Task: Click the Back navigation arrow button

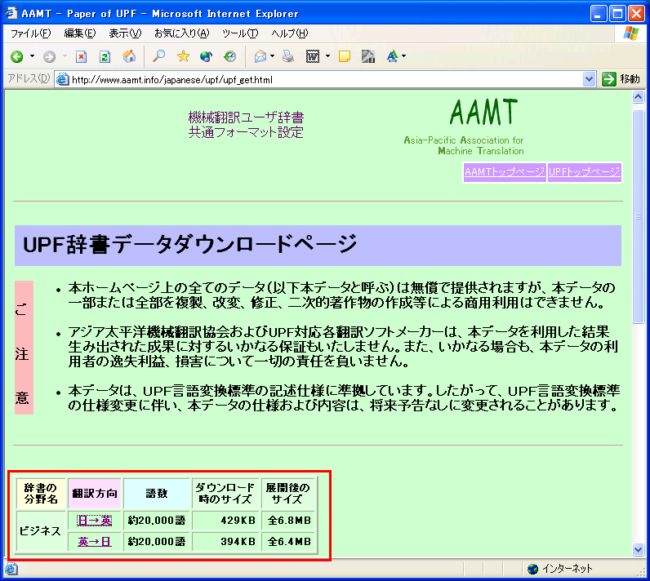Action: [17, 56]
